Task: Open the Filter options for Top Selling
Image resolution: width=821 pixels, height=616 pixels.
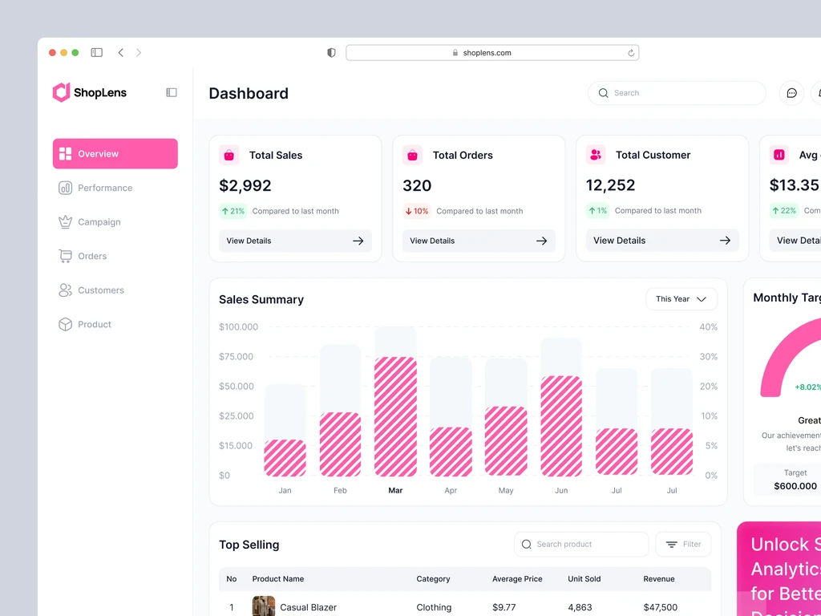Action: pos(683,545)
